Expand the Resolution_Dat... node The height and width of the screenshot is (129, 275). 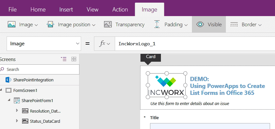click(x=17, y=111)
